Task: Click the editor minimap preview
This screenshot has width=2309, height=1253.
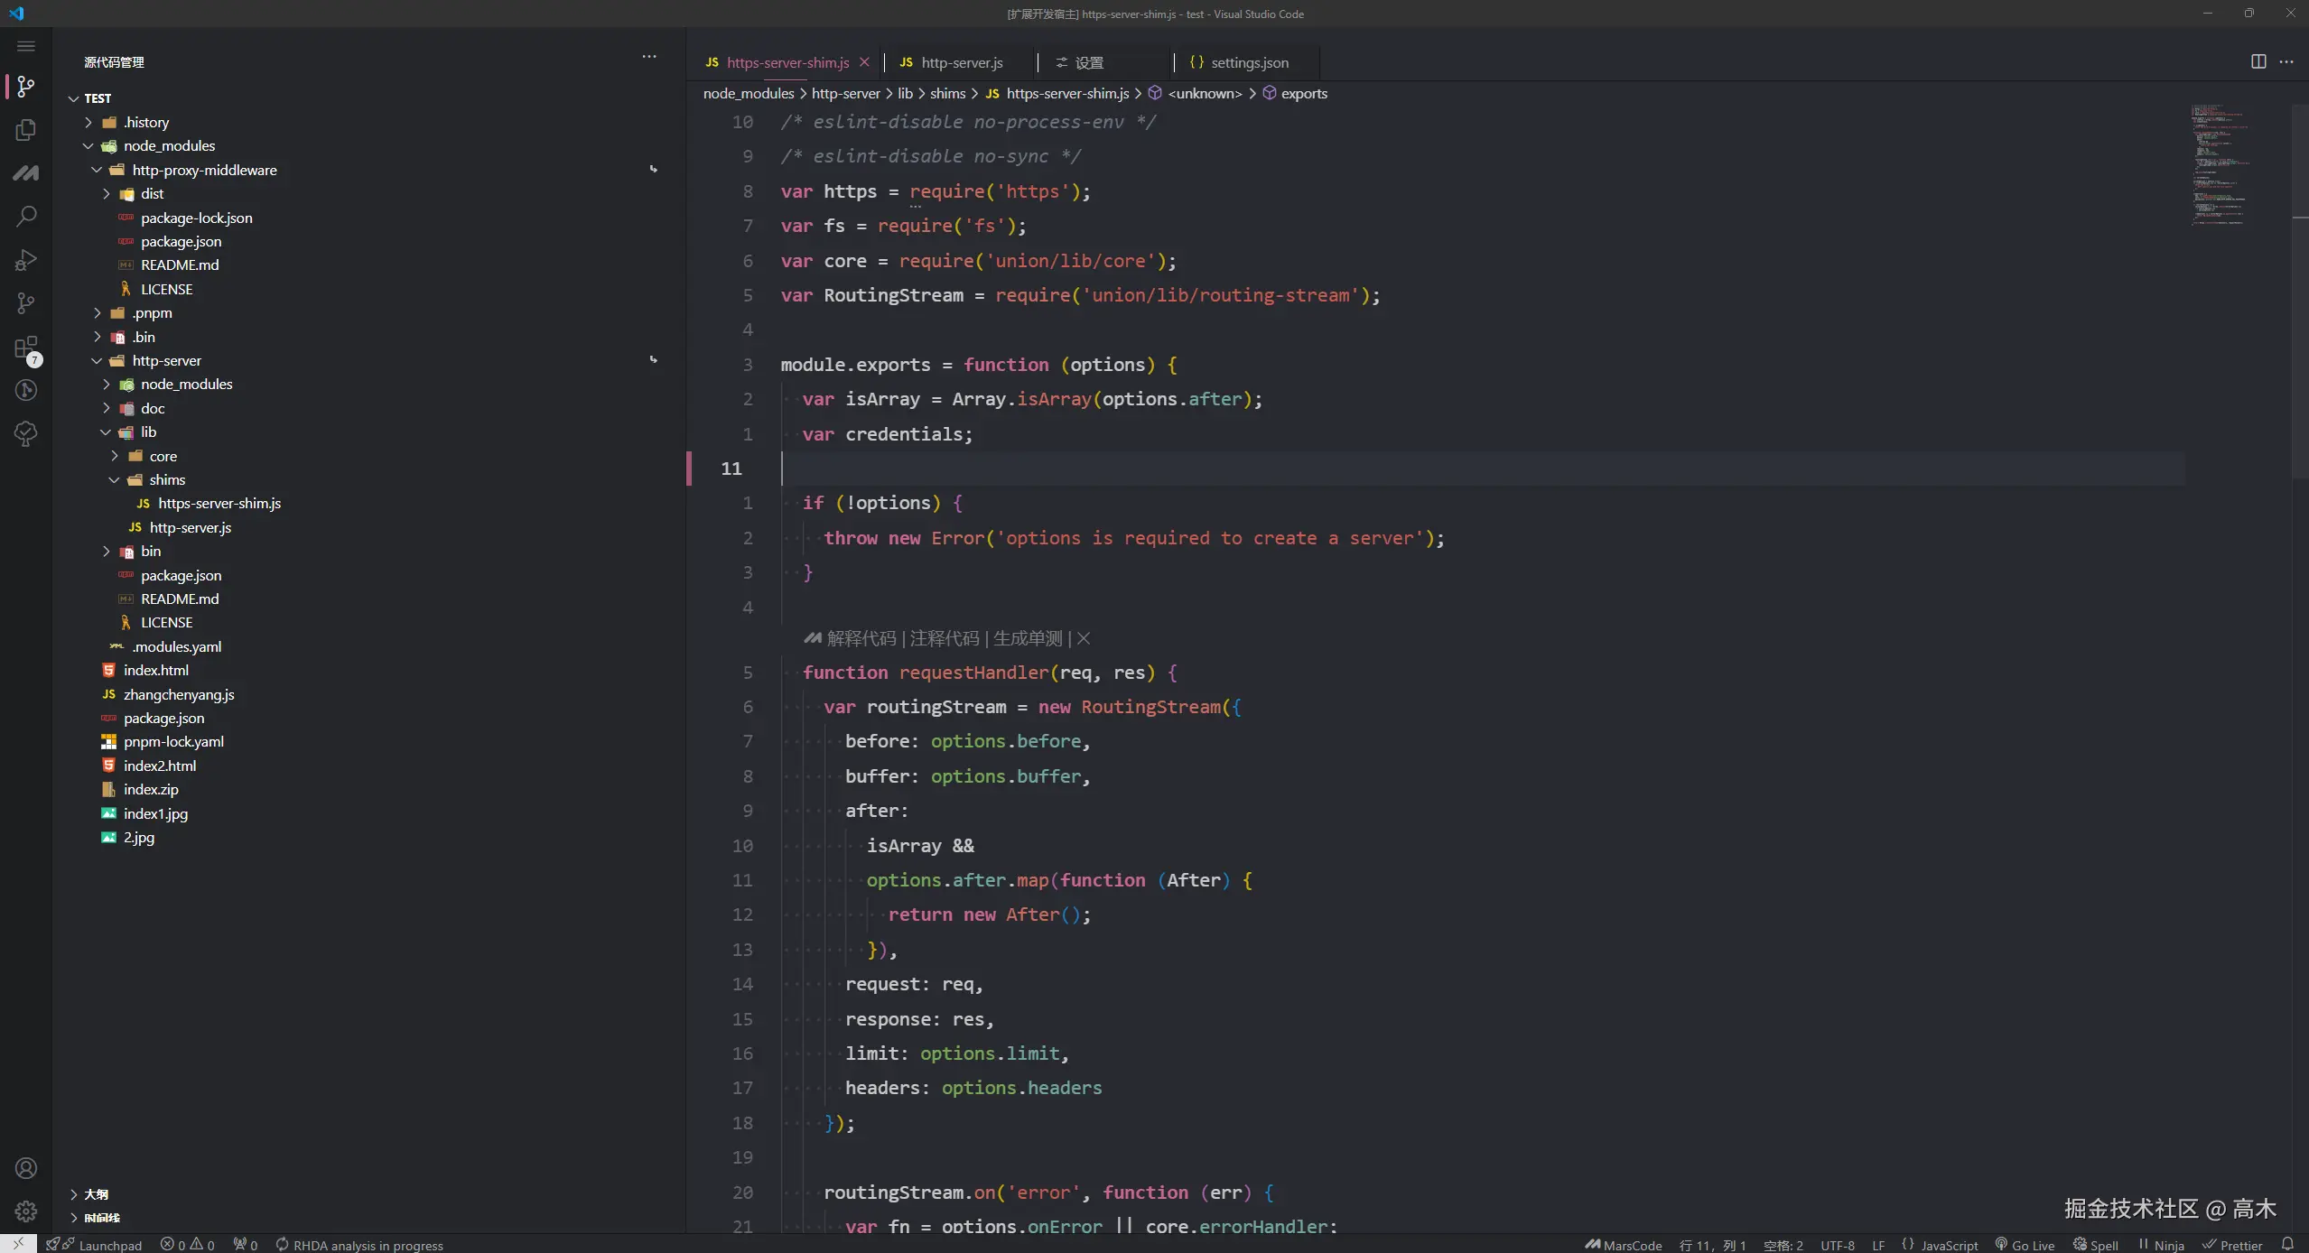Action: [x=2220, y=165]
